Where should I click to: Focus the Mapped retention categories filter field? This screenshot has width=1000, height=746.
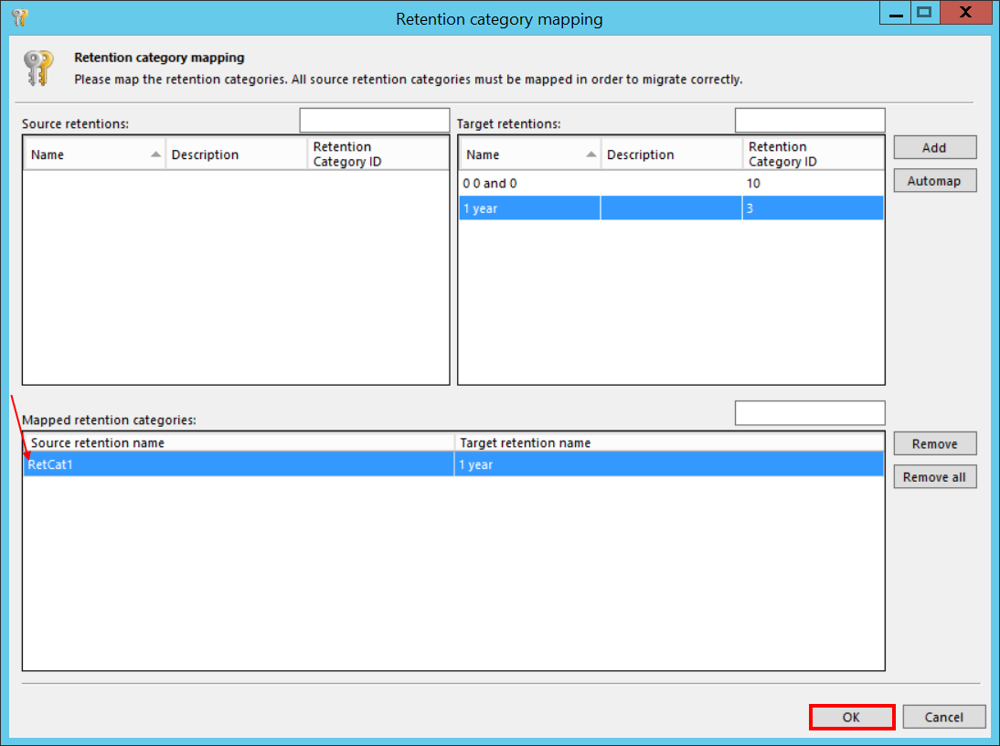pos(809,413)
